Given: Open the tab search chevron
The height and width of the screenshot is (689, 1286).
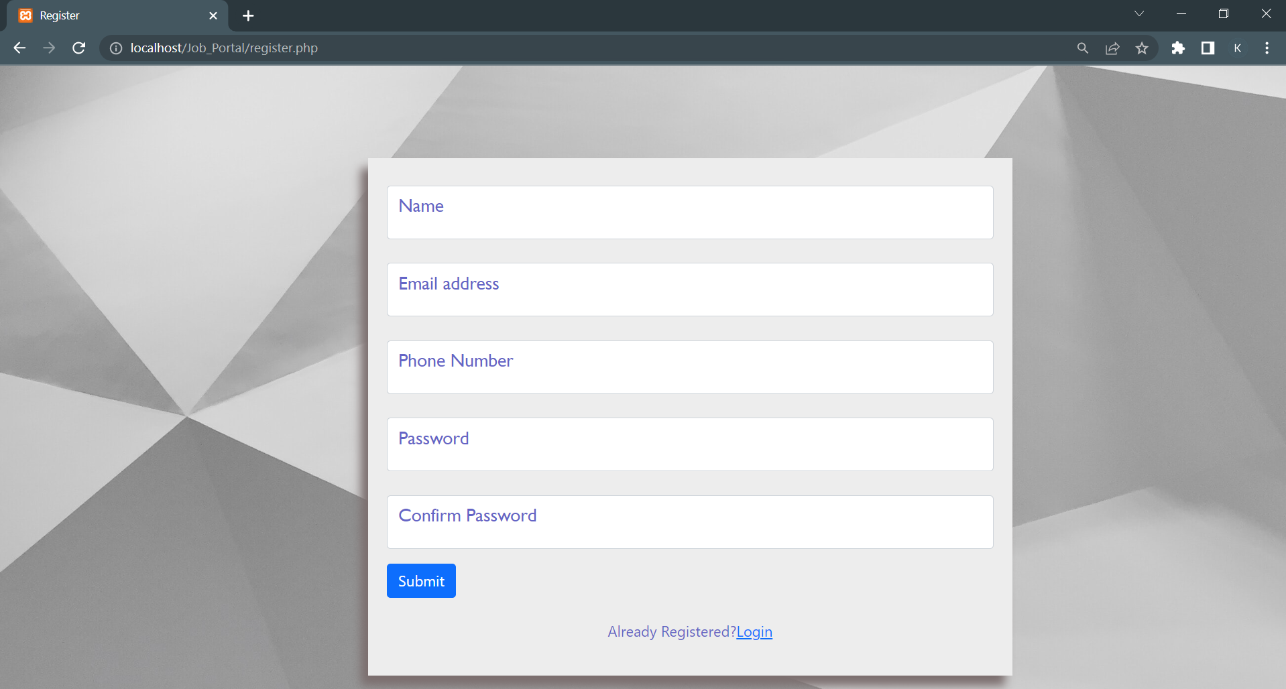Looking at the screenshot, I should 1139,13.
